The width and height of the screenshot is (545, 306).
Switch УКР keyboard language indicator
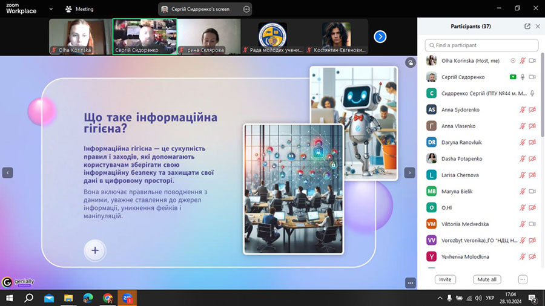click(490, 298)
